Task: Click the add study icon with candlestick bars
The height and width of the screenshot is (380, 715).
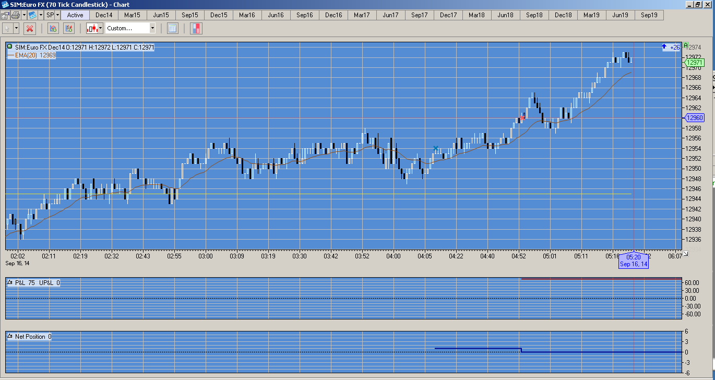Action: coord(69,28)
